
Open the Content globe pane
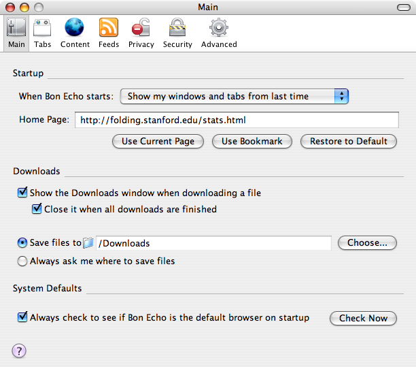coord(75,33)
